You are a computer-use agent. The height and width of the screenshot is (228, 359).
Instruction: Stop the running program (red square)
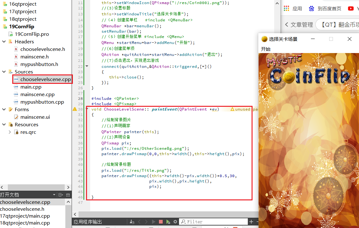tap(161, 222)
